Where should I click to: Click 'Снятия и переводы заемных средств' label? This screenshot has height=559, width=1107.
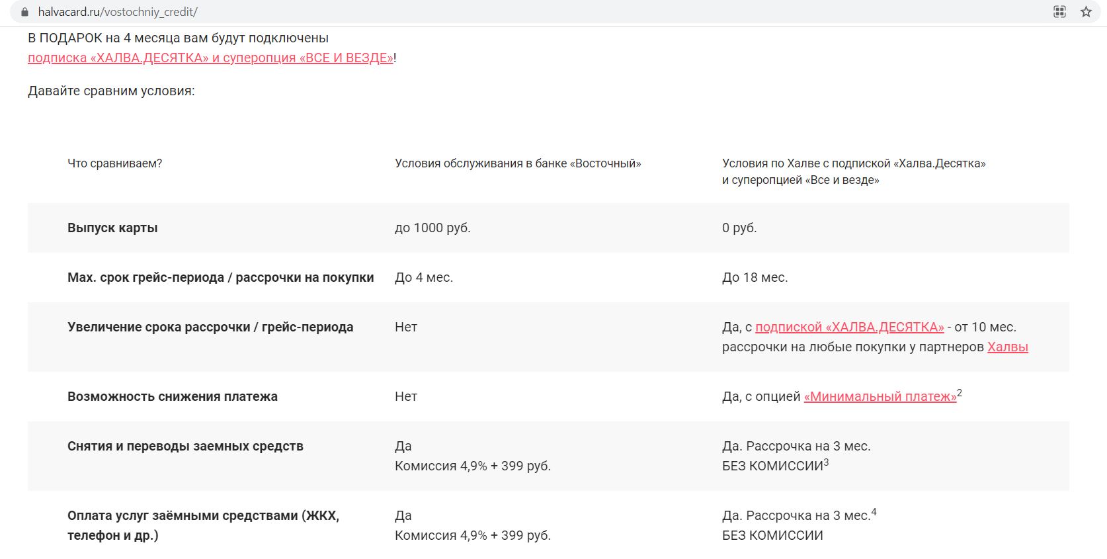pyautogui.click(x=185, y=446)
